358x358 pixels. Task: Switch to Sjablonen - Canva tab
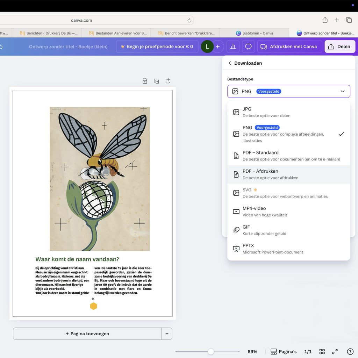pyautogui.click(x=255, y=33)
